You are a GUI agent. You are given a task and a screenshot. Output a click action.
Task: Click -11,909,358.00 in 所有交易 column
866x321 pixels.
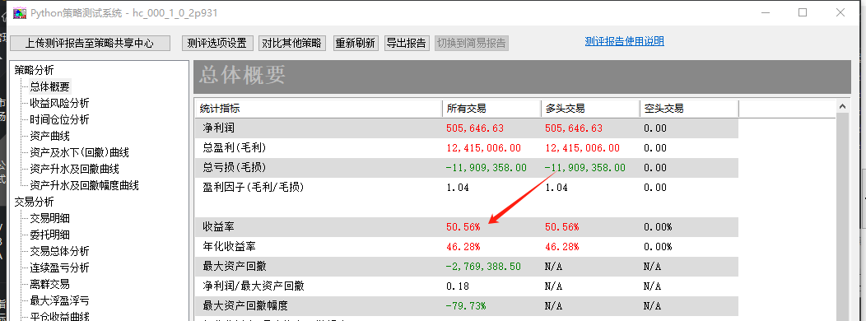486,167
